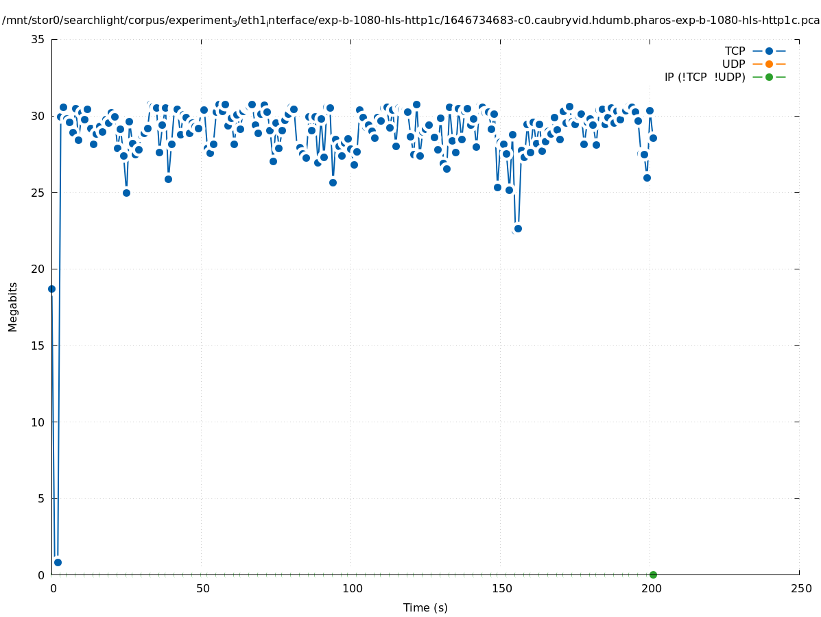Screen dimensions: 821x617
Task: Click the 100 tick label on the x-axis
Action: (x=352, y=588)
